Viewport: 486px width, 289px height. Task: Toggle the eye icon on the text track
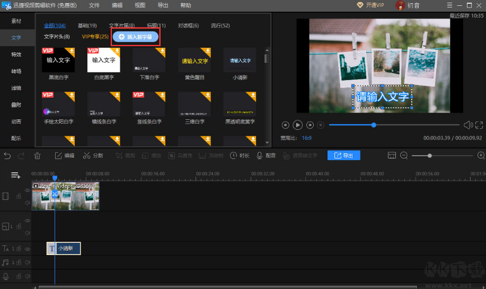point(28,249)
